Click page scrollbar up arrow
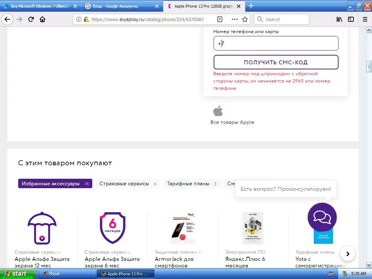The height and width of the screenshot is (279, 372). (x=369, y=30)
